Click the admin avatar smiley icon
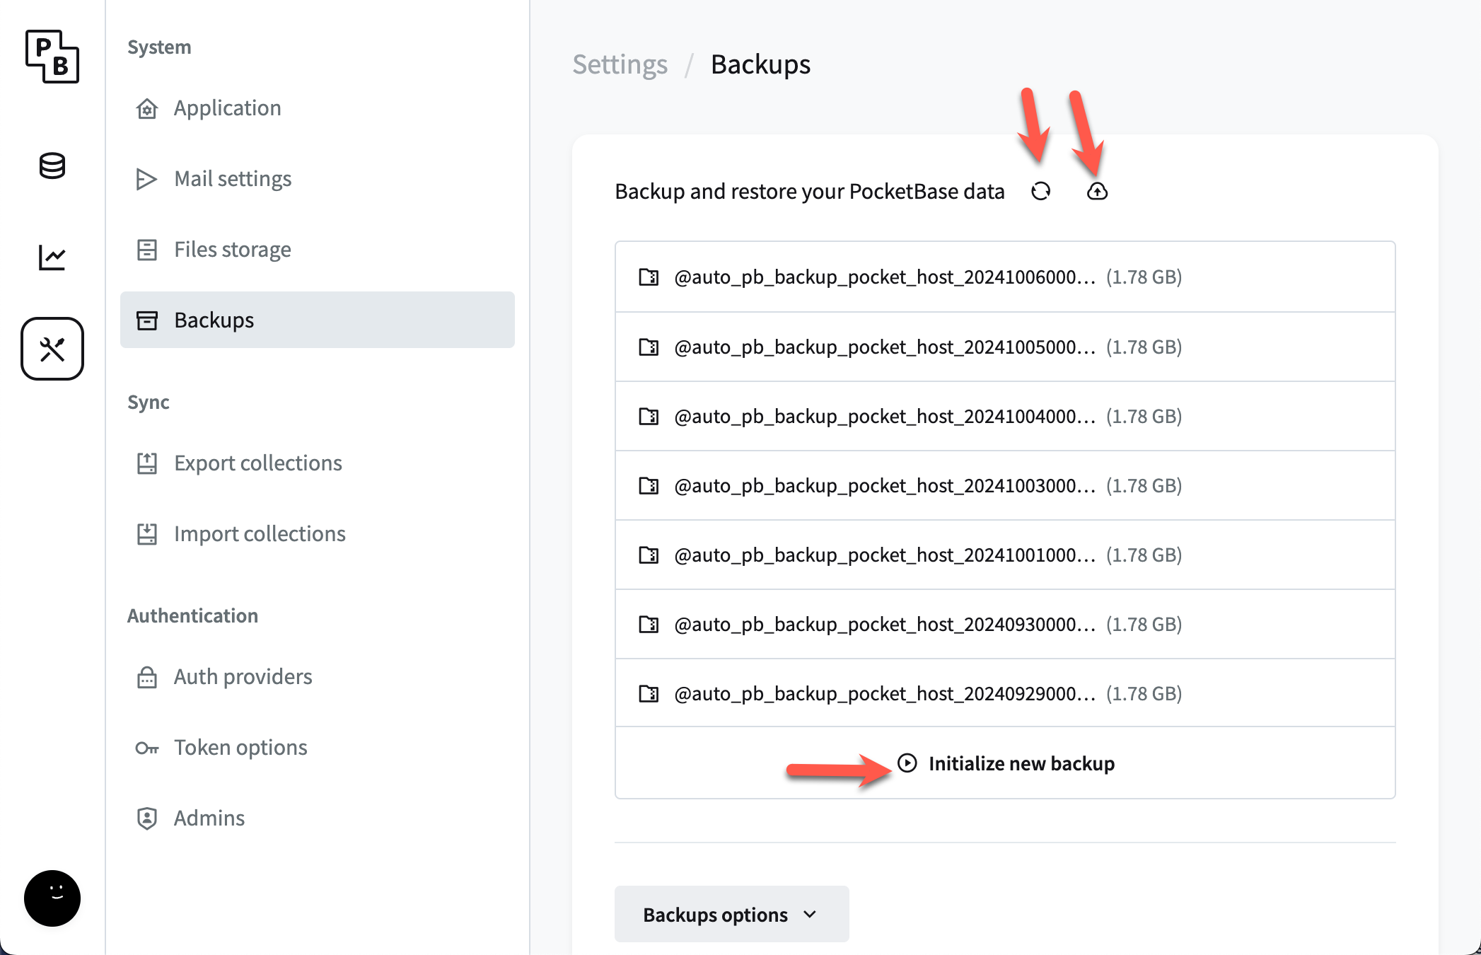This screenshot has height=955, width=1481. (52, 898)
